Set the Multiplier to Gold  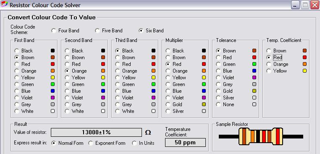(174, 104)
